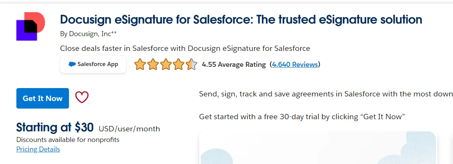Click the fourth rating star
453x164 pixels.
178,65
